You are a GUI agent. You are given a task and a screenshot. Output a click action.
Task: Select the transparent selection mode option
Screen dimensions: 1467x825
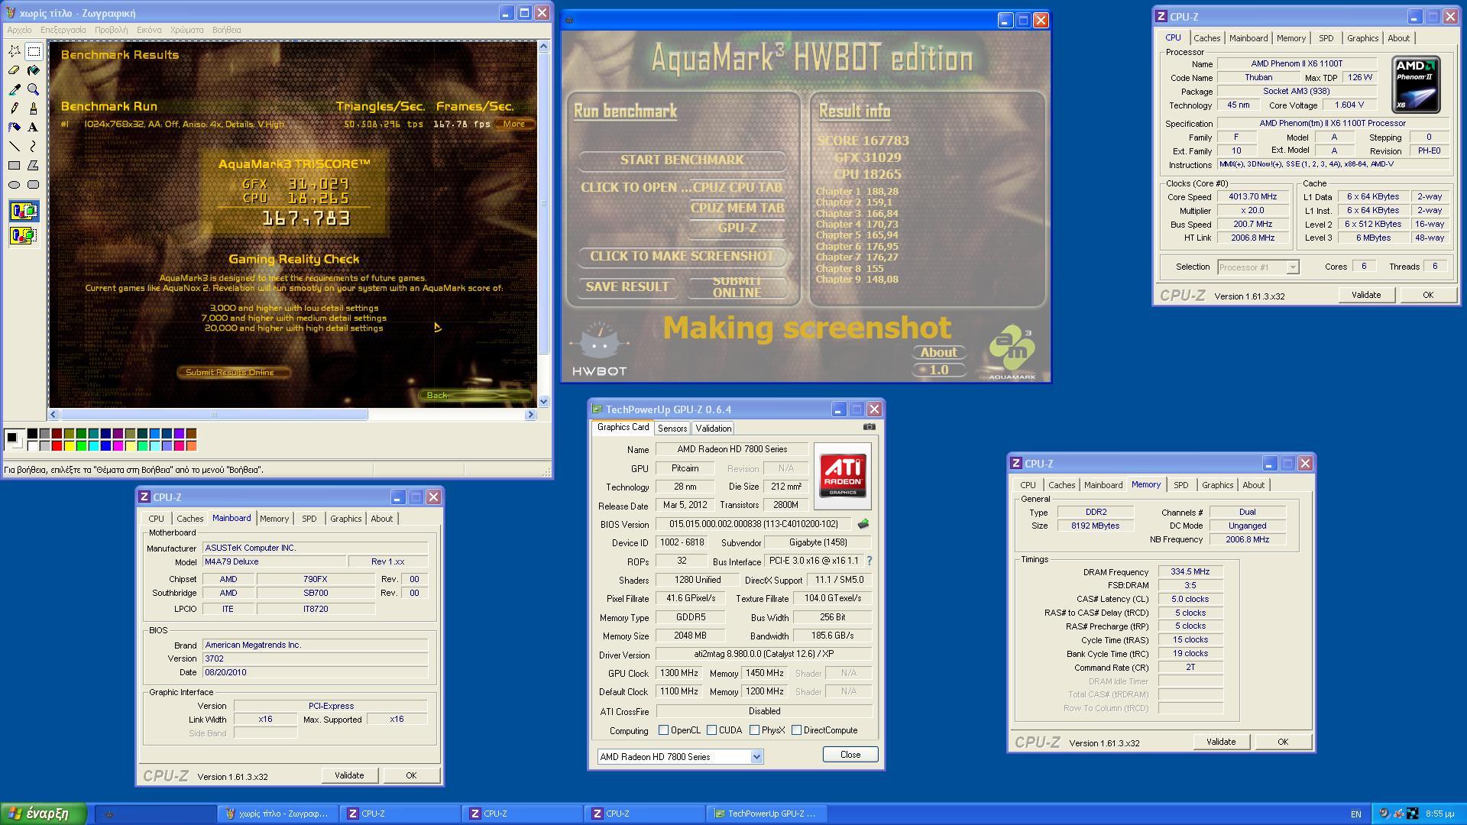(24, 236)
